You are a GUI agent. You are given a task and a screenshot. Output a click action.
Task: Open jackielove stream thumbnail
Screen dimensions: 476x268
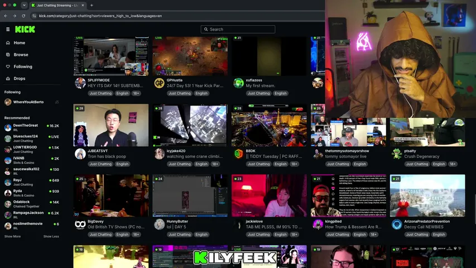tap(269, 195)
